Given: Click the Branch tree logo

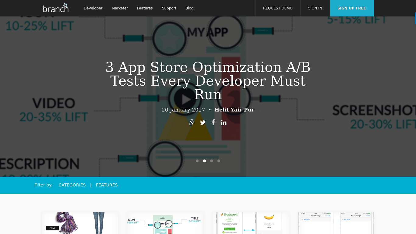Looking at the screenshot, I should tap(56, 8).
